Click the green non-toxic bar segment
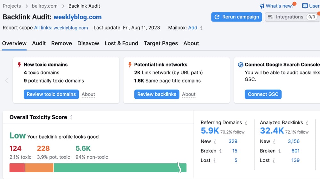The width and height of the screenshot is (320, 179). [x=120, y=168]
